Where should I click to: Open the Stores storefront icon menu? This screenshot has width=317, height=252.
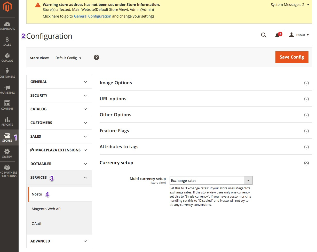(x=7, y=137)
